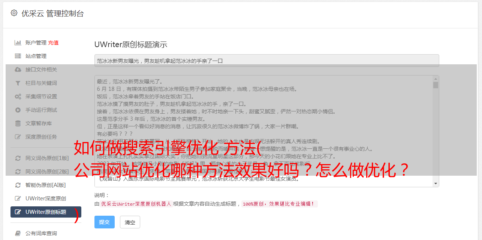Click the 清空 button

(x=130, y=222)
